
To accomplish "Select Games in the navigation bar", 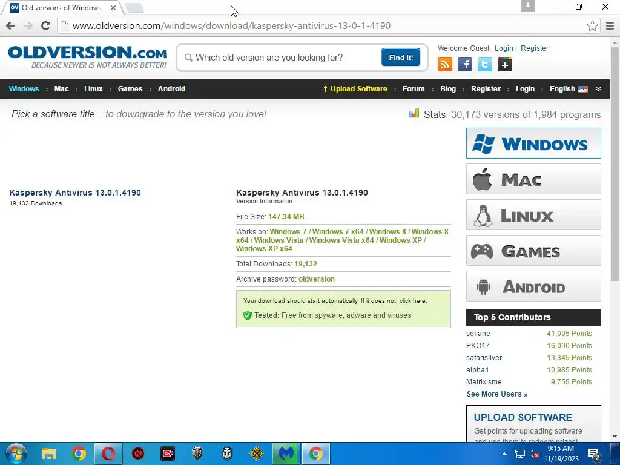I will [x=130, y=89].
